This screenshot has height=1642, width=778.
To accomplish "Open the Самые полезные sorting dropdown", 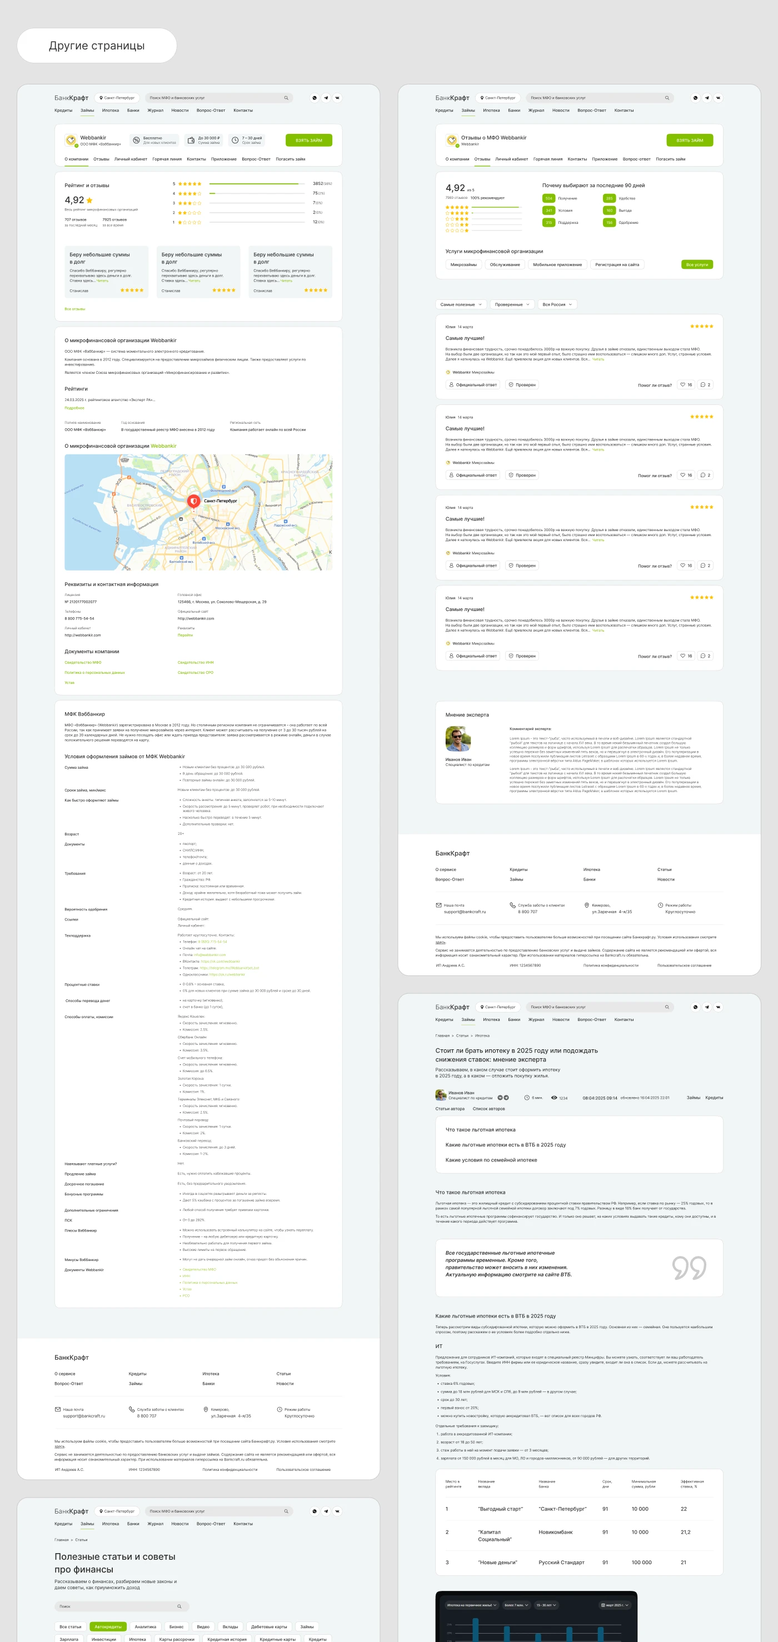I will click(461, 305).
